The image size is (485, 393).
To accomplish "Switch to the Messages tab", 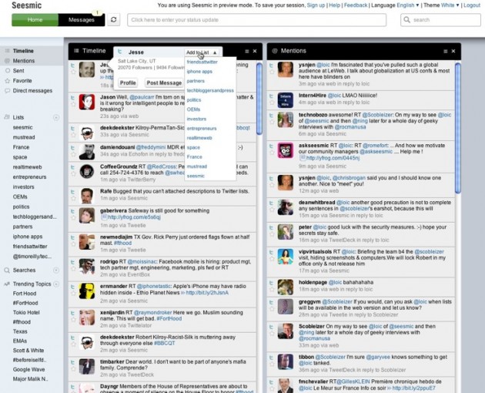I will (x=82, y=20).
